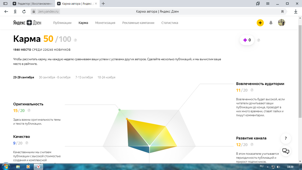Toggle the browser side panel
The width and height of the screenshot is (302, 170).
[x=5, y=4]
